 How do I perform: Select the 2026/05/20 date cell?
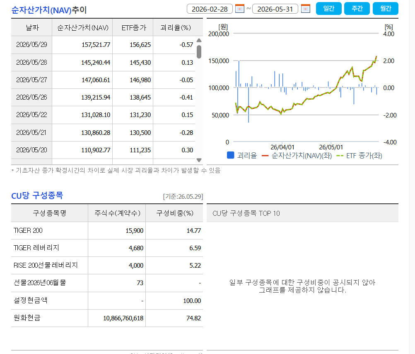coord(32,150)
